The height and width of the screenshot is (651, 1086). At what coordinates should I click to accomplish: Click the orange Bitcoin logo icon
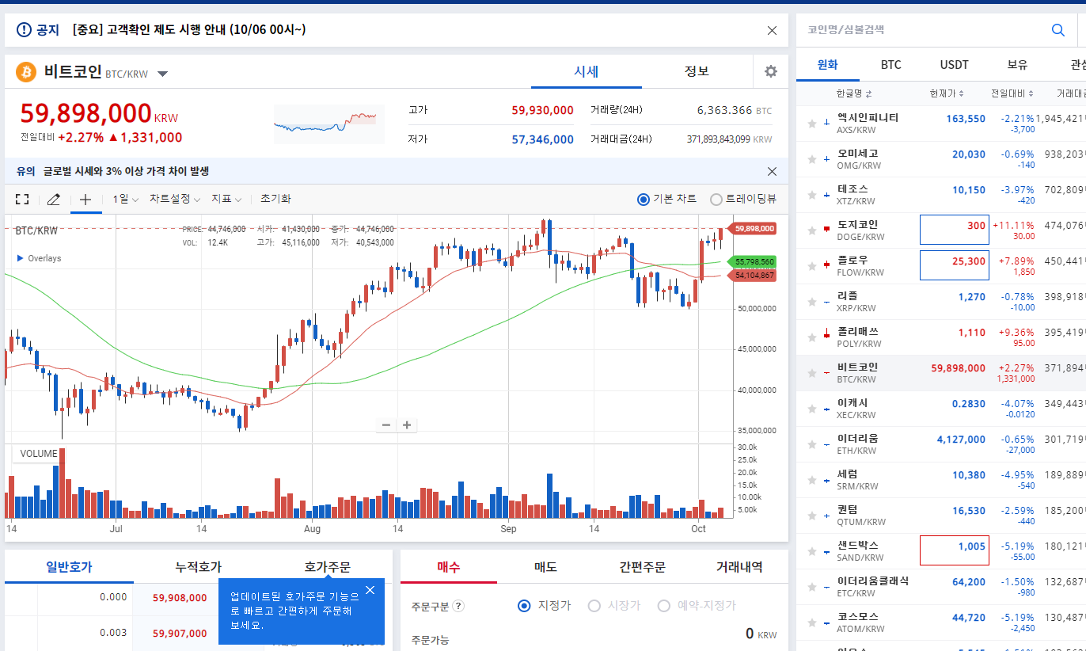[26, 72]
